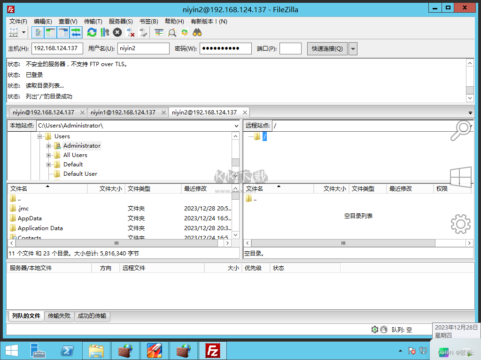Image resolution: width=481 pixels, height=360 pixels.
Task: Click the disconnect from server icon
Action: click(131, 32)
